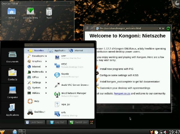Image resolution: width=180 pixels, height=134 pixels.
Task: Click the clock on the taskbar
Action: pyautogui.click(x=174, y=132)
